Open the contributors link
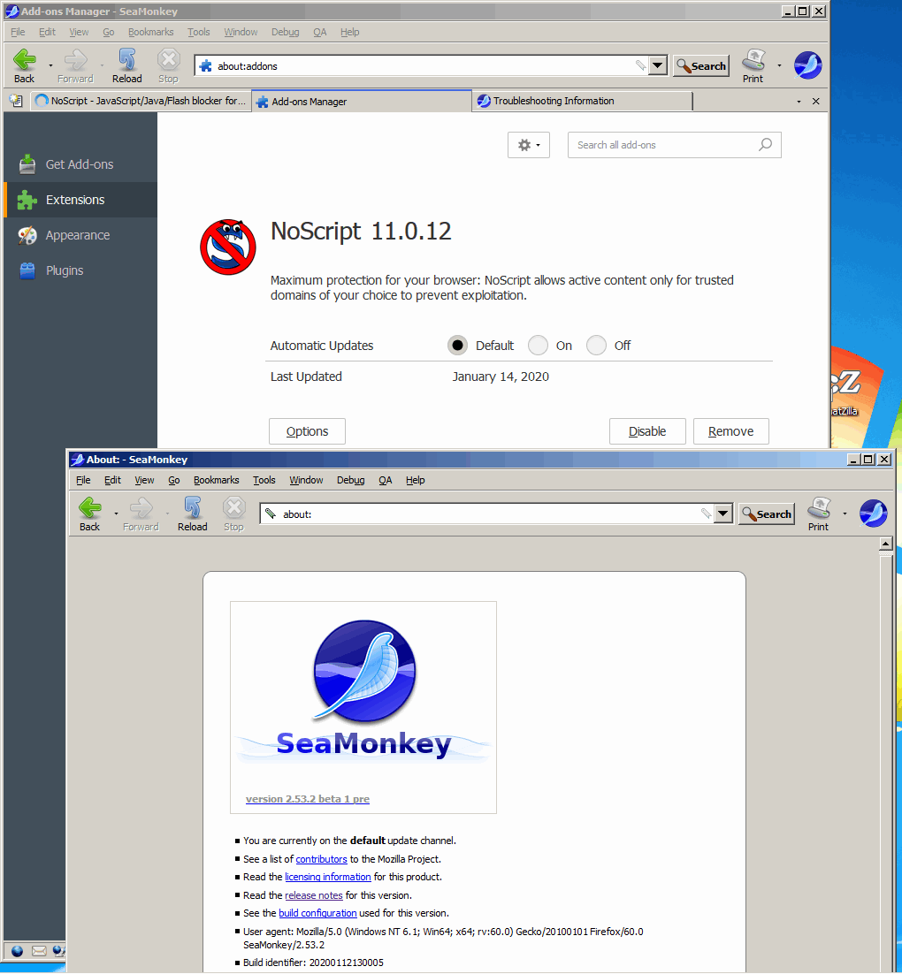Viewport: 902px width, 974px height. pos(321,859)
